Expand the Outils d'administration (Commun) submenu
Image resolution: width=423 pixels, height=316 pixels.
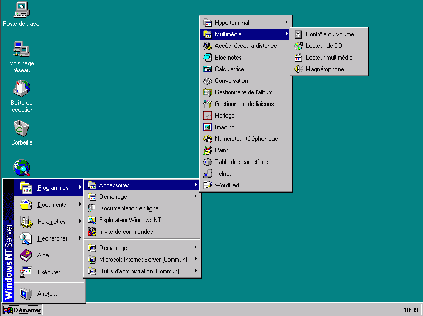point(196,271)
